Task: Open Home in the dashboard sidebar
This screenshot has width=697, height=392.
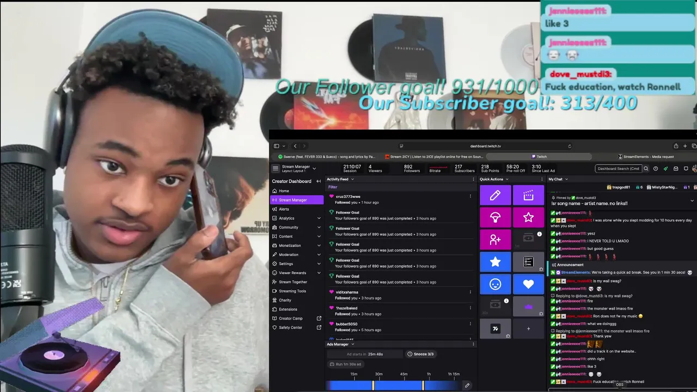Action: (x=297, y=191)
